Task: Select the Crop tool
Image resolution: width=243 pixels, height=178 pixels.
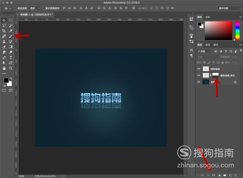Action: tap(4, 31)
